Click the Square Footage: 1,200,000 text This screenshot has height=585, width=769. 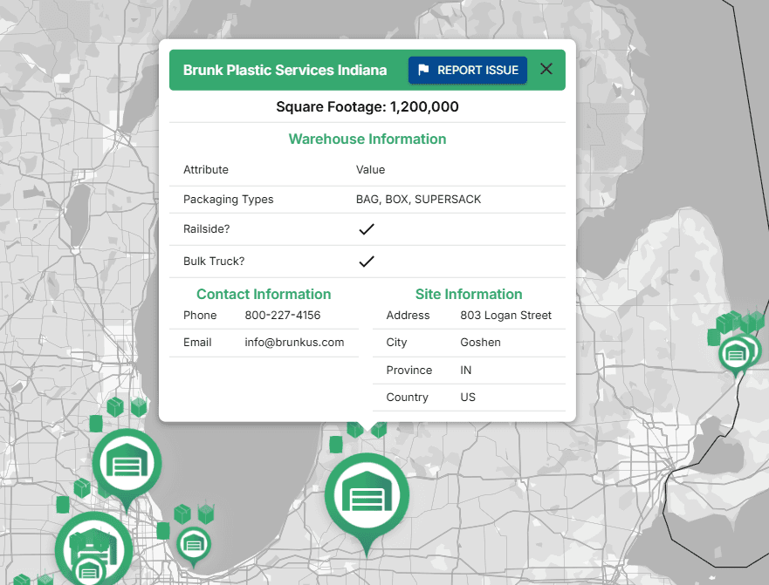coord(367,107)
